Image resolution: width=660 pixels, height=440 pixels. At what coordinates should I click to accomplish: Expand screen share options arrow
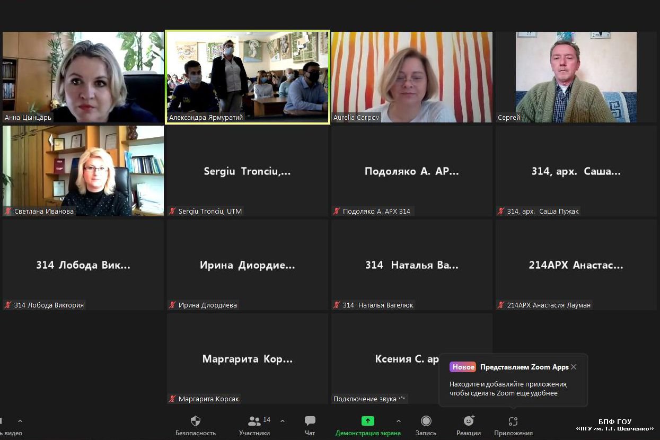(x=399, y=421)
